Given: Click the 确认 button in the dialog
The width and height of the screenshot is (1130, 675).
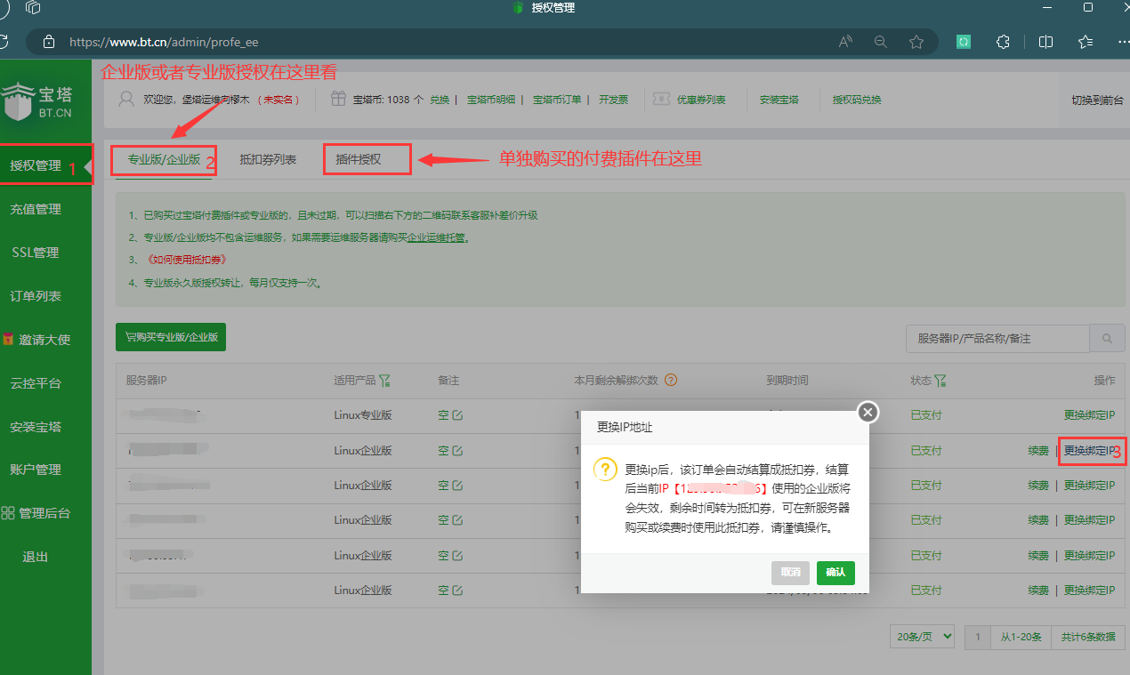Looking at the screenshot, I should tap(835, 572).
